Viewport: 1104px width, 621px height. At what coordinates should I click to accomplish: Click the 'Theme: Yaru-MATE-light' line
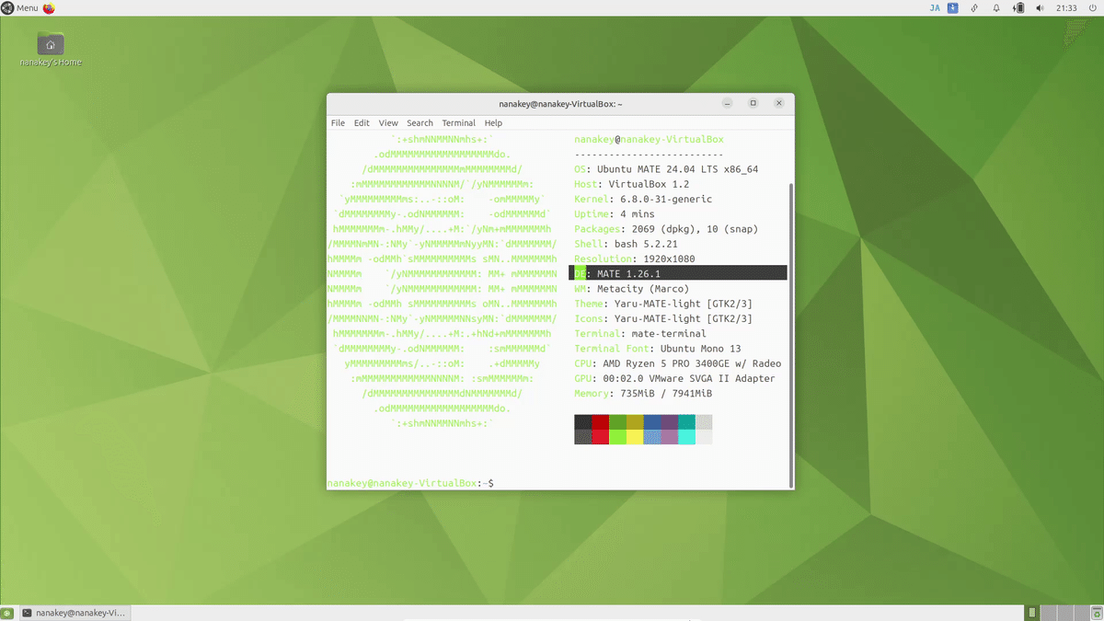coord(663,304)
